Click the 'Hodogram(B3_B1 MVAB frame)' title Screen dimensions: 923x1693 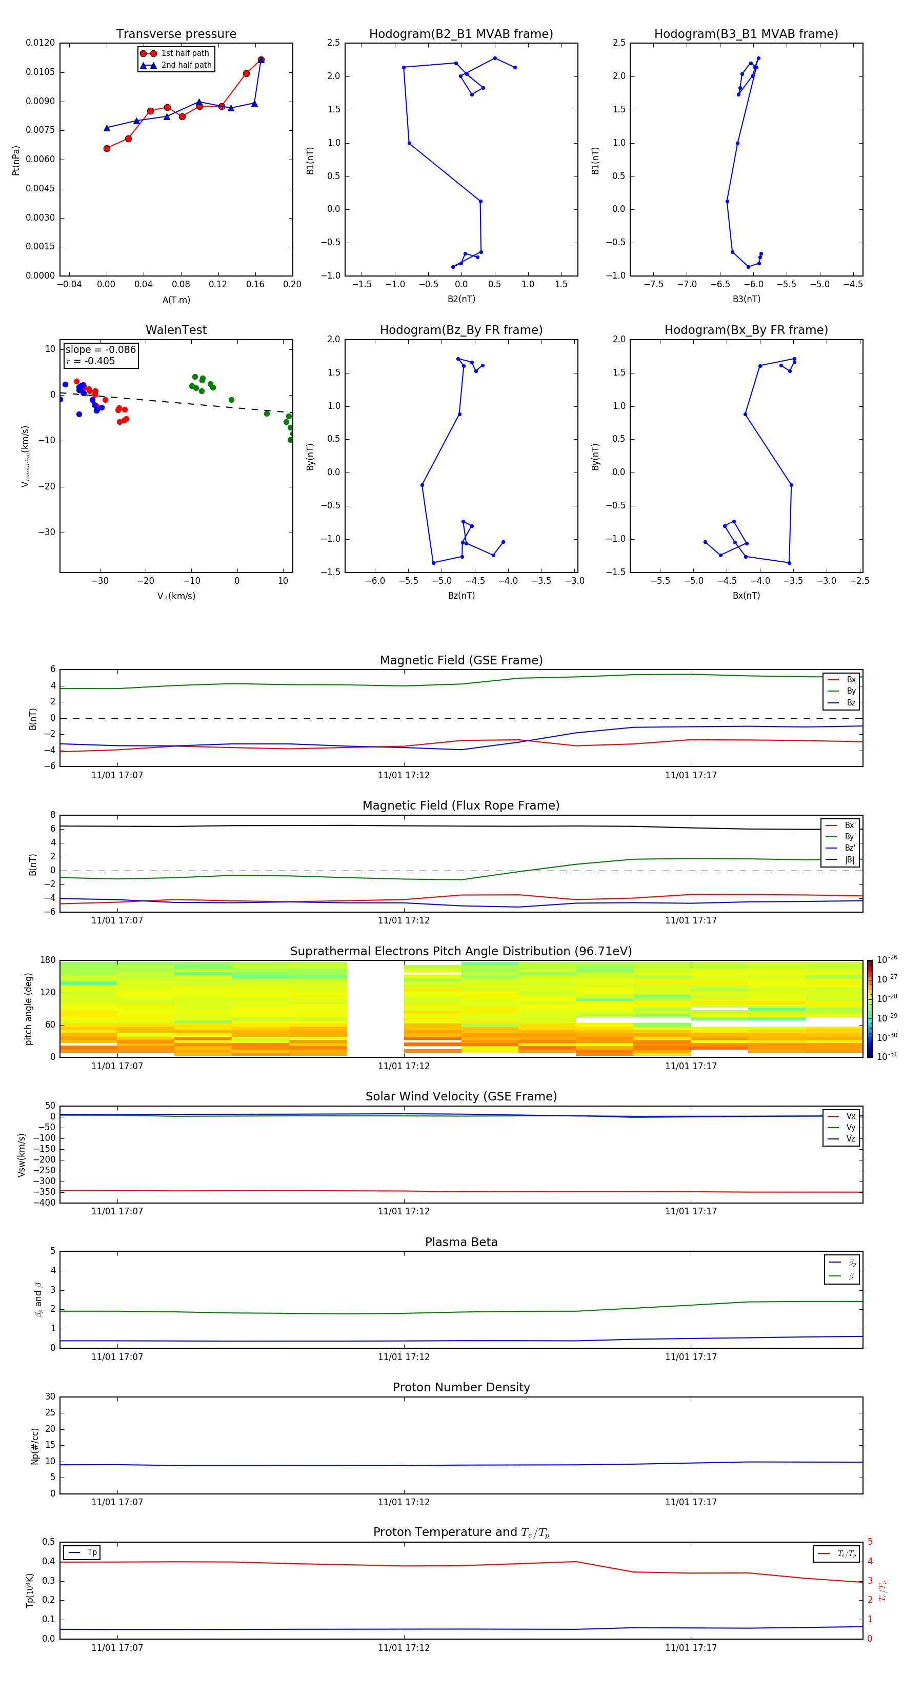[x=746, y=33]
